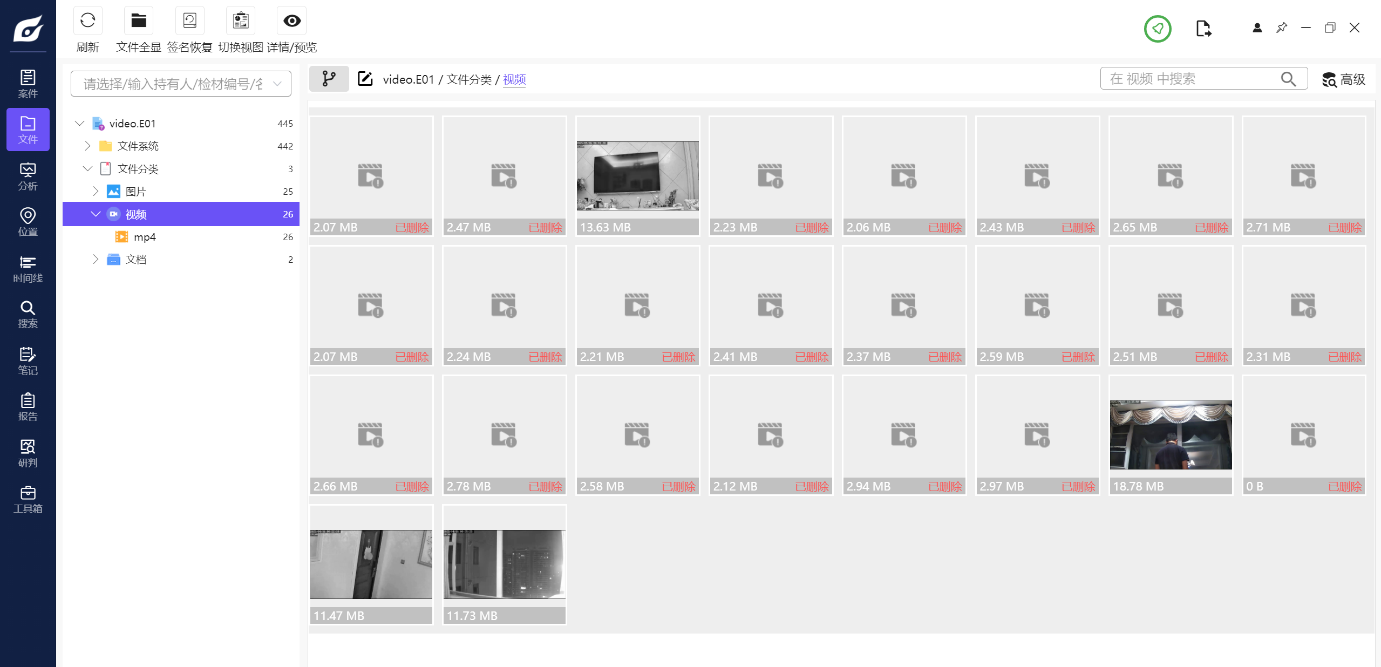Expand the 文件系统 tree node

click(88, 146)
